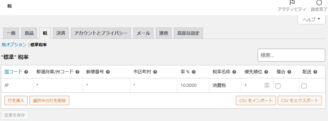Click CSV をエクスポート button
The height and width of the screenshot is (121, 328).
coord(300,100)
